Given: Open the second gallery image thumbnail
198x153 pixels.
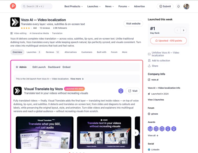Looking at the screenshot, I should coord(104,133).
